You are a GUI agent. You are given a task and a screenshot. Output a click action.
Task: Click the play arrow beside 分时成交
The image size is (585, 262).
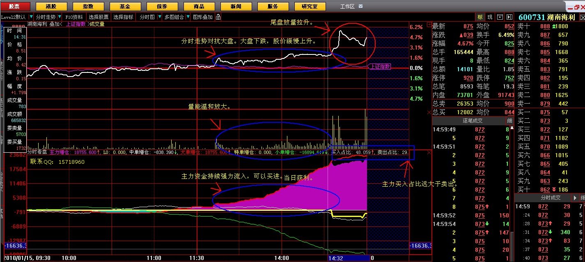(576, 198)
